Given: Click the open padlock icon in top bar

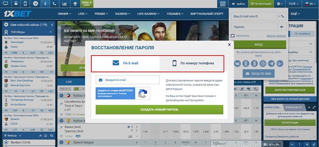Looking at the screenshot, I should click(x=16, y=4).
